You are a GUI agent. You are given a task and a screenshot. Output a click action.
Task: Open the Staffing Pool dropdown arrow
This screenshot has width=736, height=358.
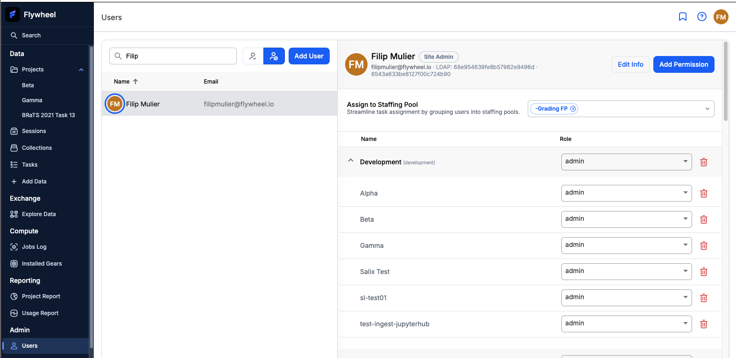pos(708,109)
